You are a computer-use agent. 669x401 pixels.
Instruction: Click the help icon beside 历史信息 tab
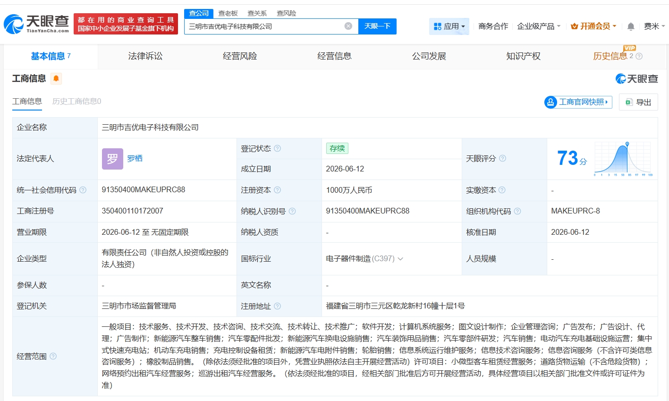639,56
